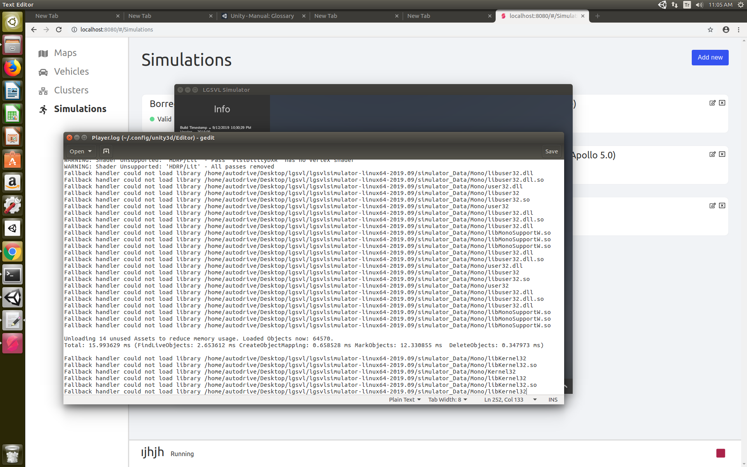Create a new document in gedit

click(x=106, y=151)
